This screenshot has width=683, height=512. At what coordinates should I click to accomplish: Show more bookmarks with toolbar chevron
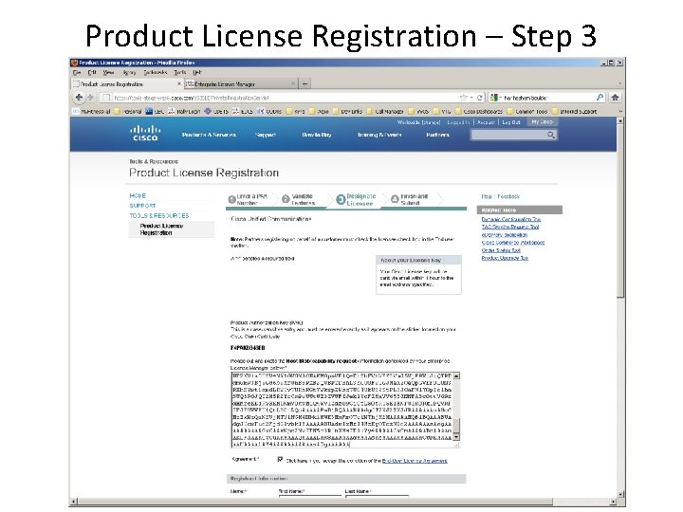point(620,112)
